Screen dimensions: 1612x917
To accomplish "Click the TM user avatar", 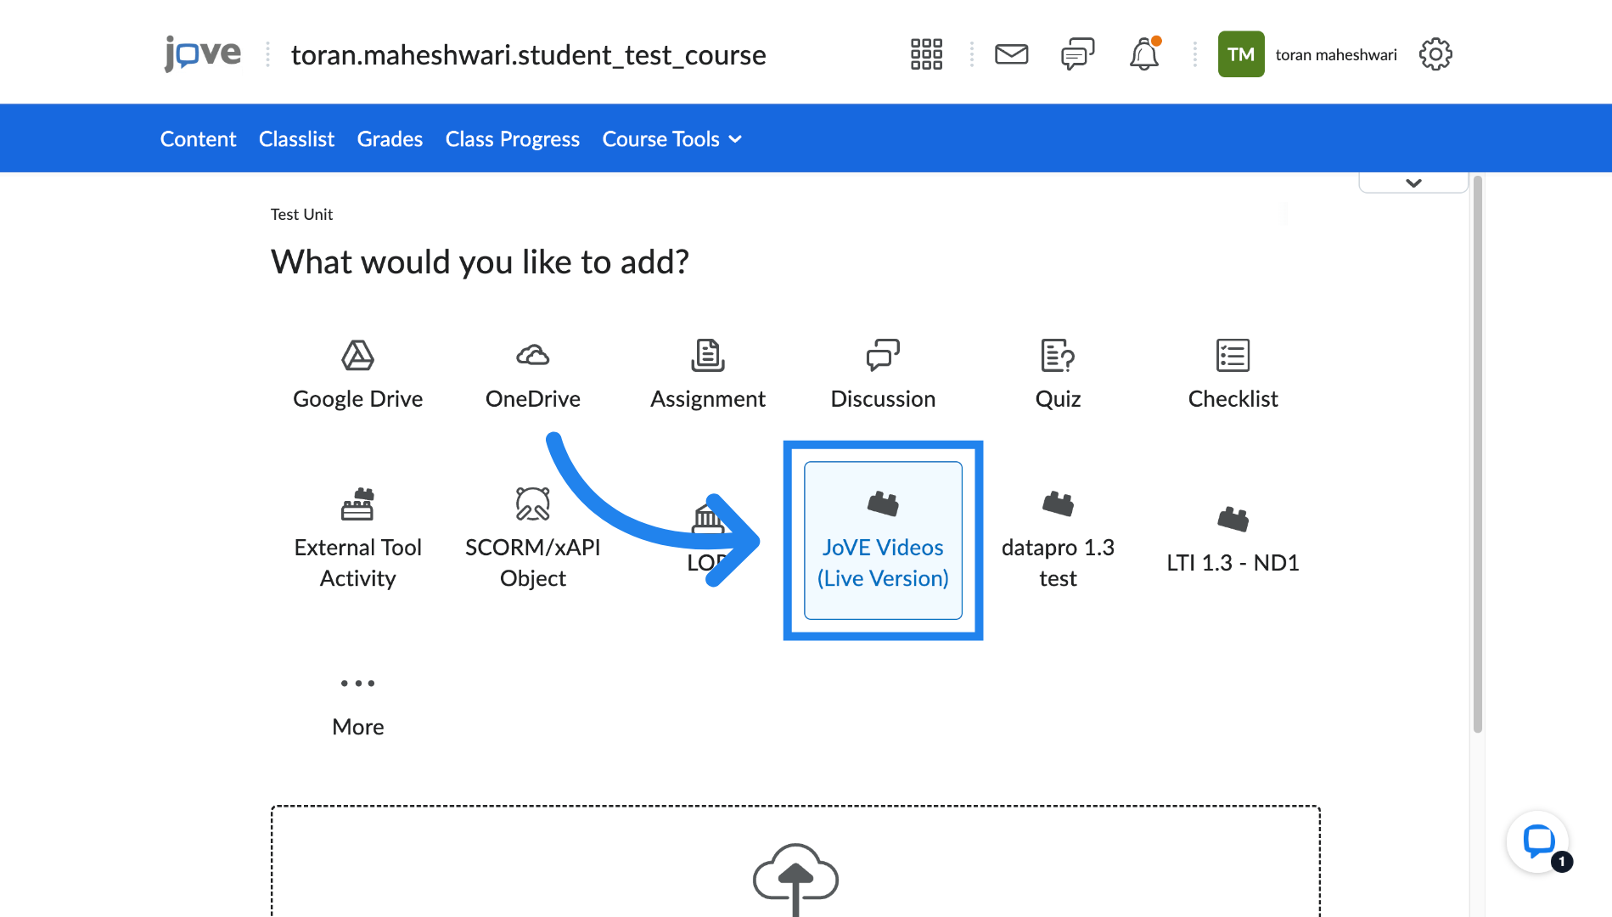I will click(x=1240, y=54).
